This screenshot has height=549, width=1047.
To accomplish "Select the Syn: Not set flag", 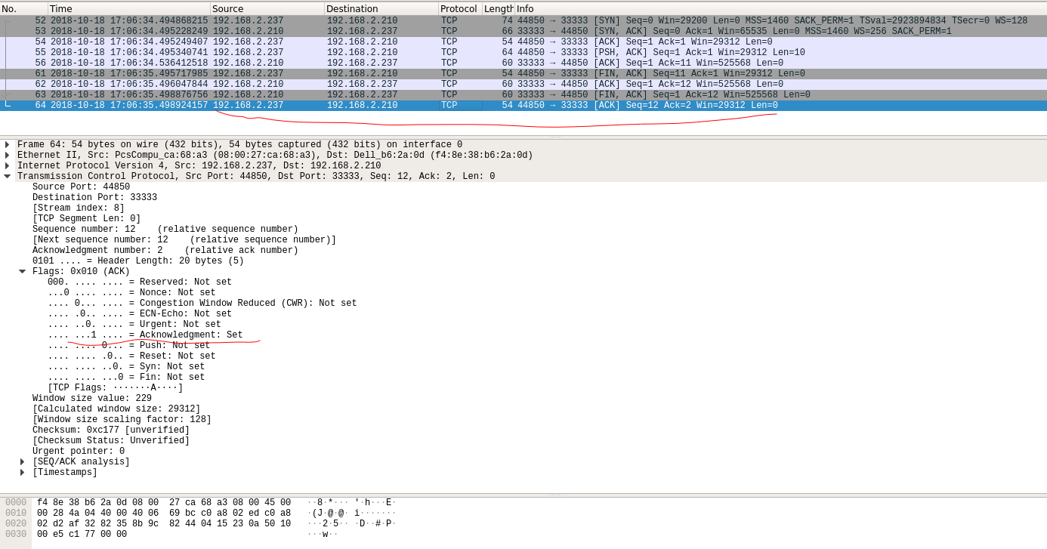I will click(x=126, y=367).
